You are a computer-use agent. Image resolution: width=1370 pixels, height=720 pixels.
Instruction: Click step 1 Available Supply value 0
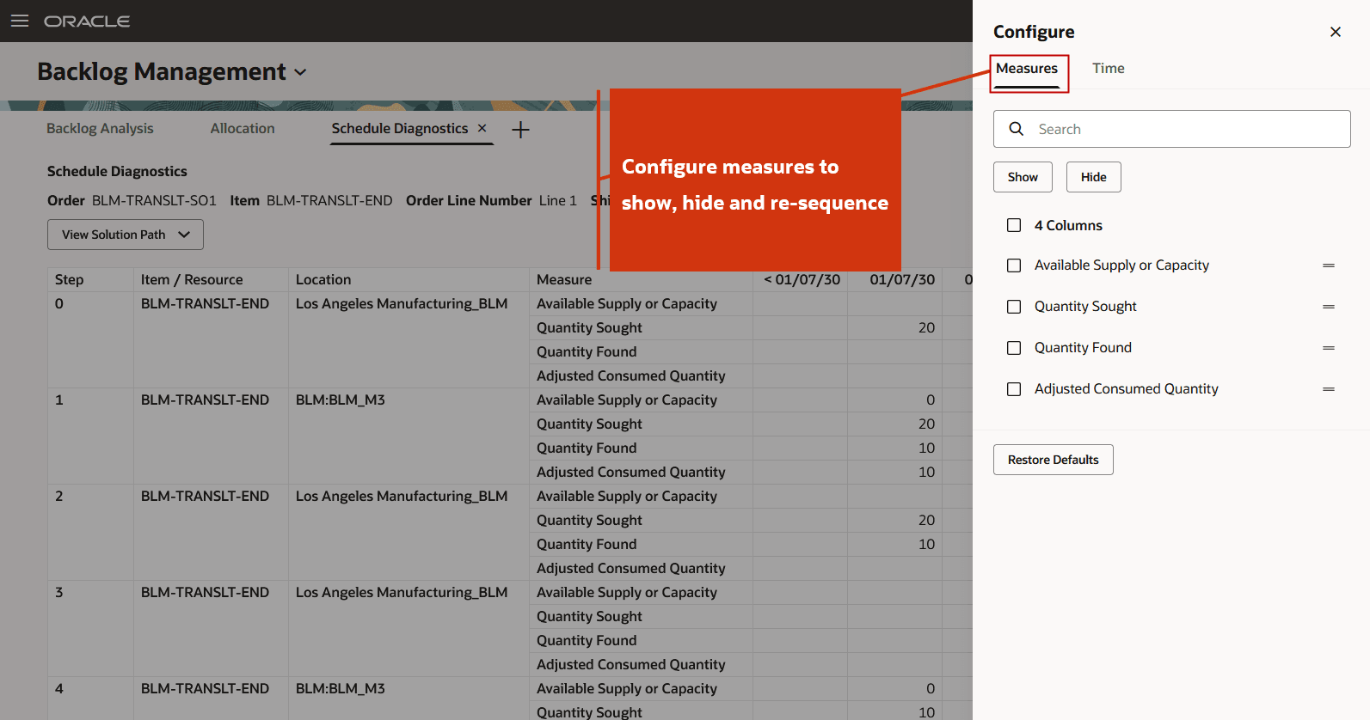[931, 400]
